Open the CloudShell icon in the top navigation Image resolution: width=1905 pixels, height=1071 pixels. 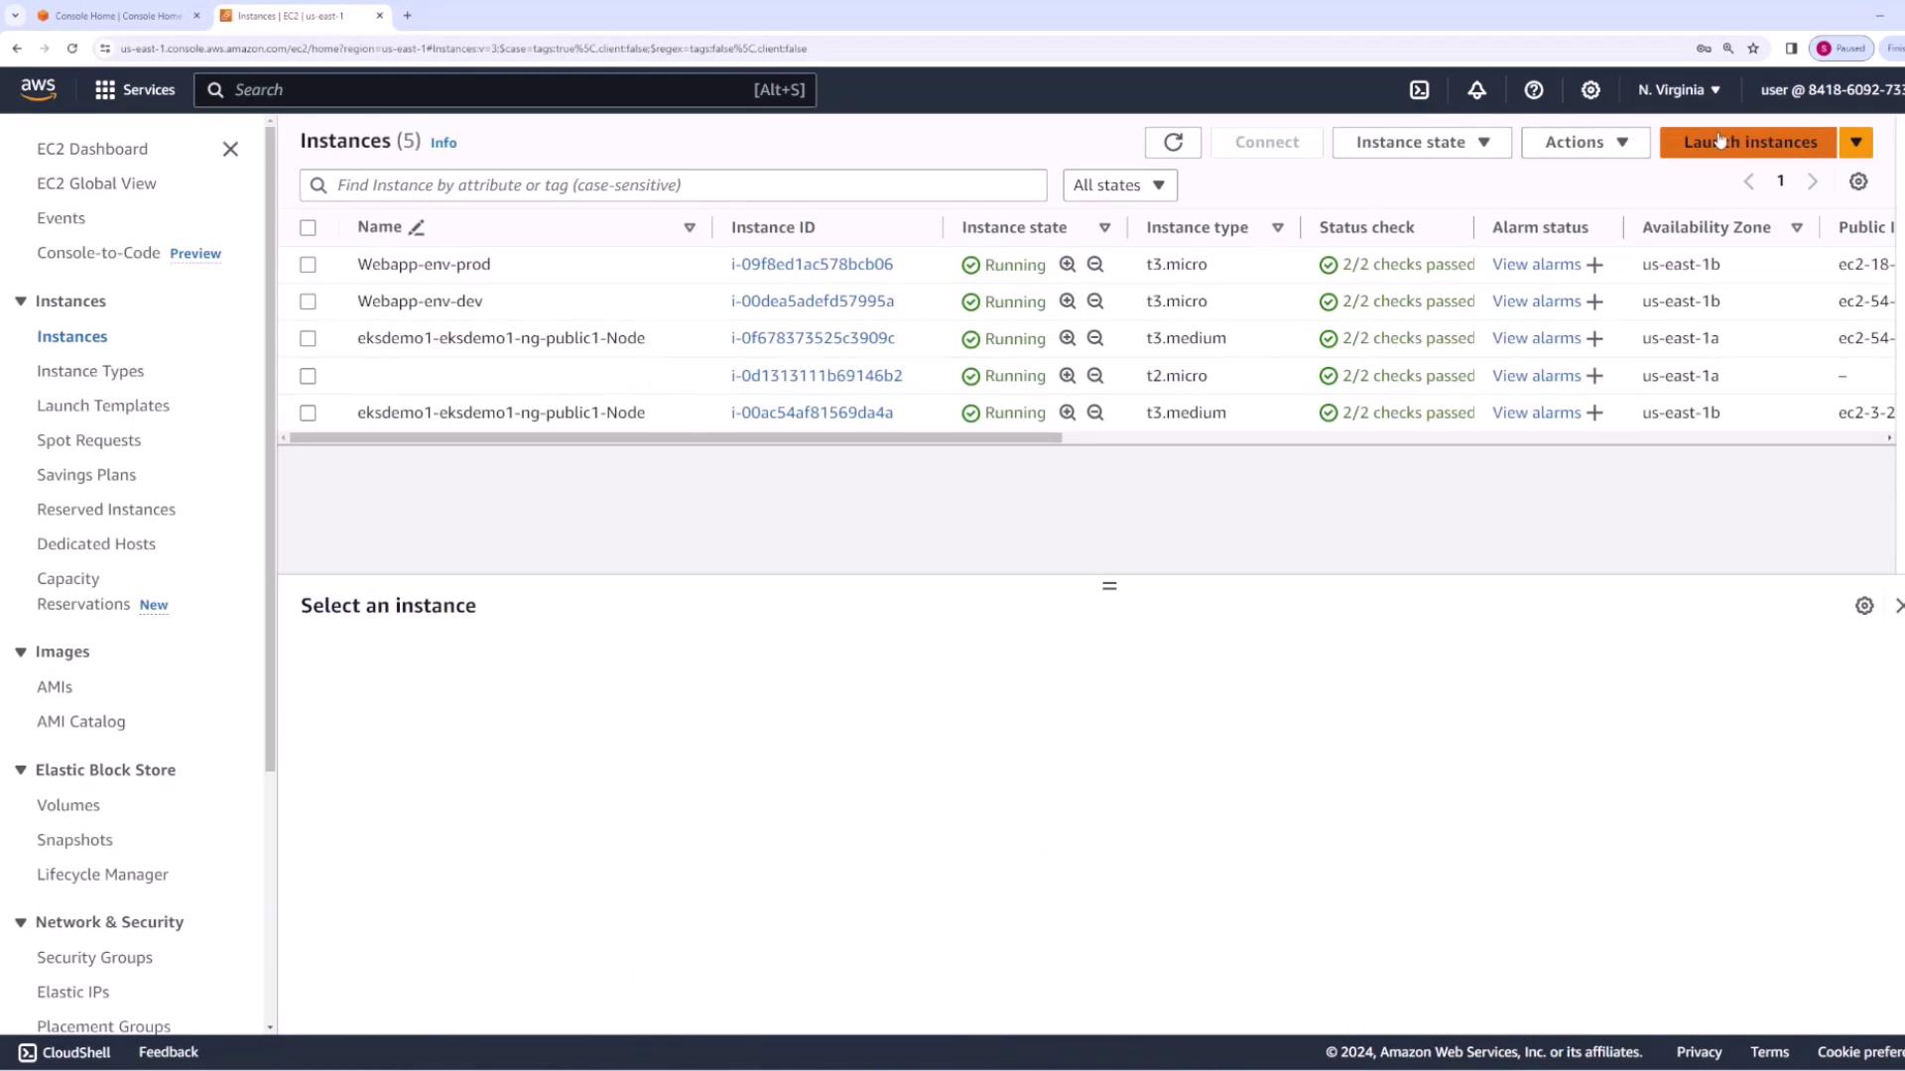[x=1419, y=90]
